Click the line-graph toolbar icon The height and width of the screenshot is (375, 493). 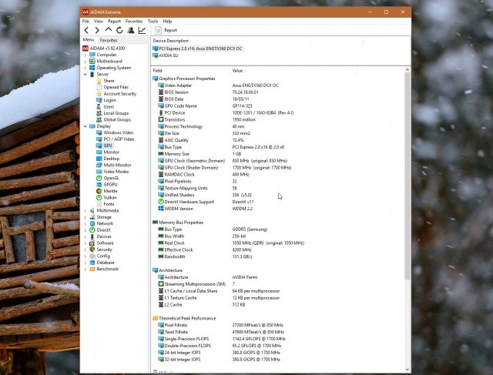pyautogui.click(x=143, y=30)
